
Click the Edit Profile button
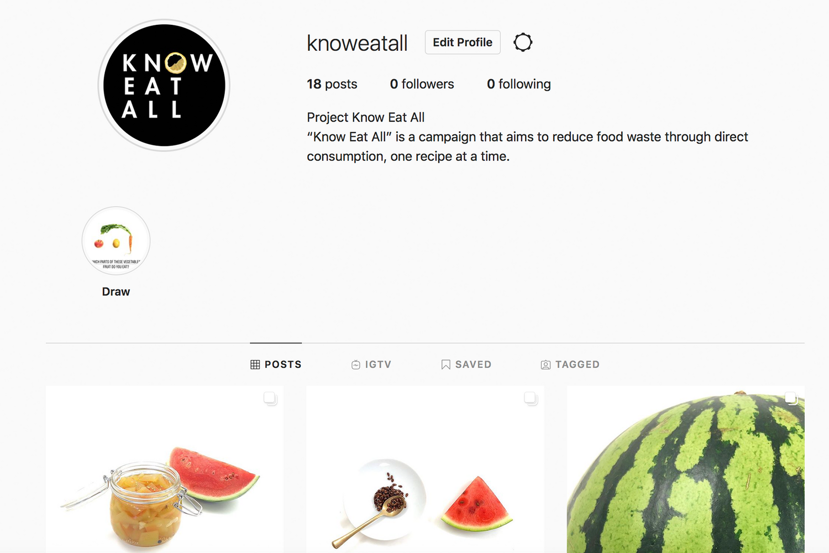click(463, 43)
